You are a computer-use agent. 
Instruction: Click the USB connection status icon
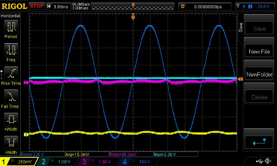coord(259,161)
